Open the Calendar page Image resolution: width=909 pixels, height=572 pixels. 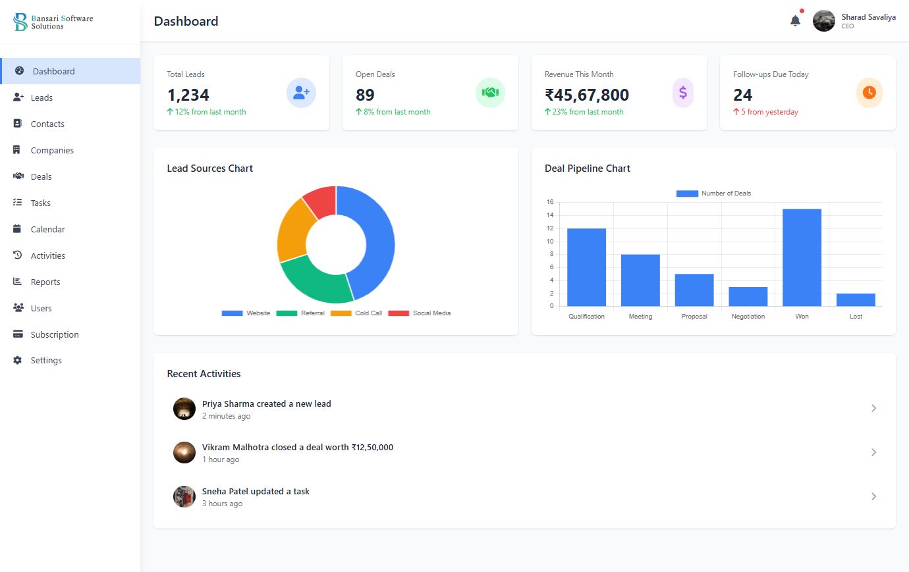(x=70, y=229)
